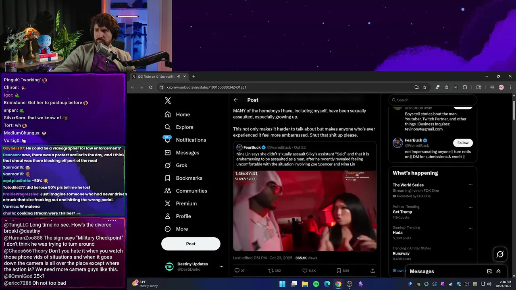Image resolution: width=516 pixels, height=290 pixels.
Task: Open Huda trend options menu
Action: [470, 228]
